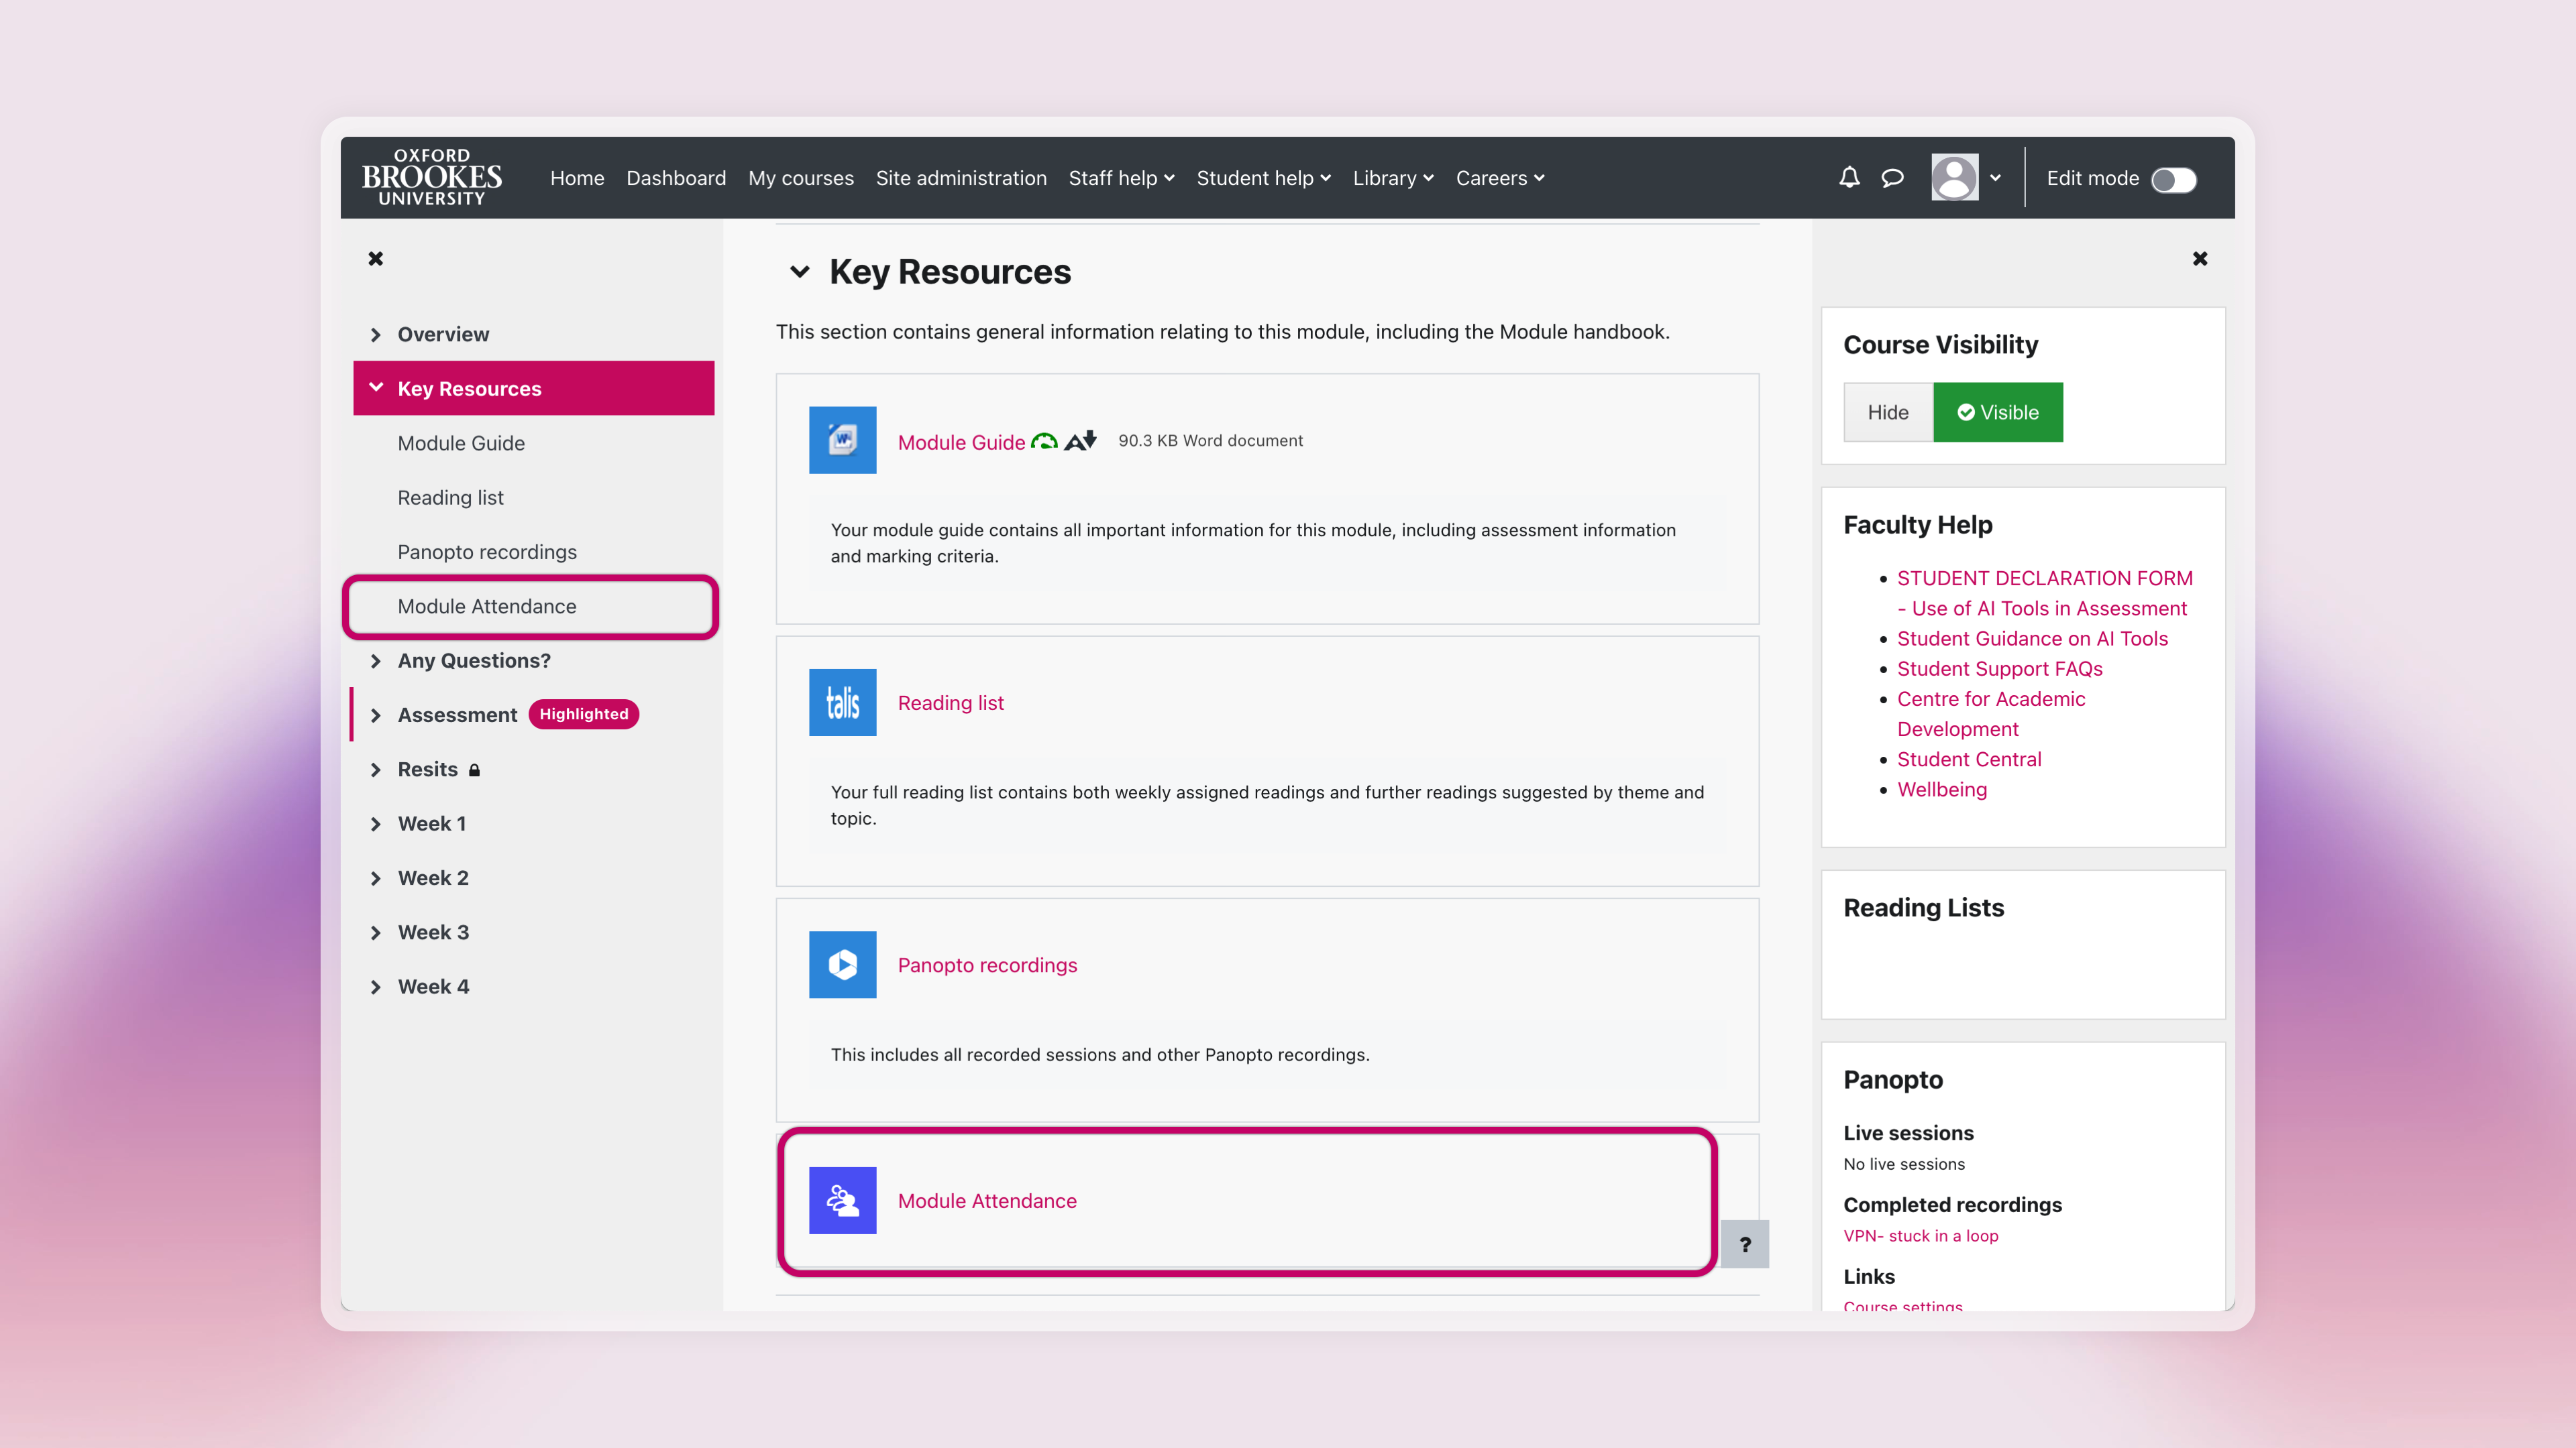Click the user avatar profile picture
Screen dimensions: 2576x1448
click(1955, 177)
